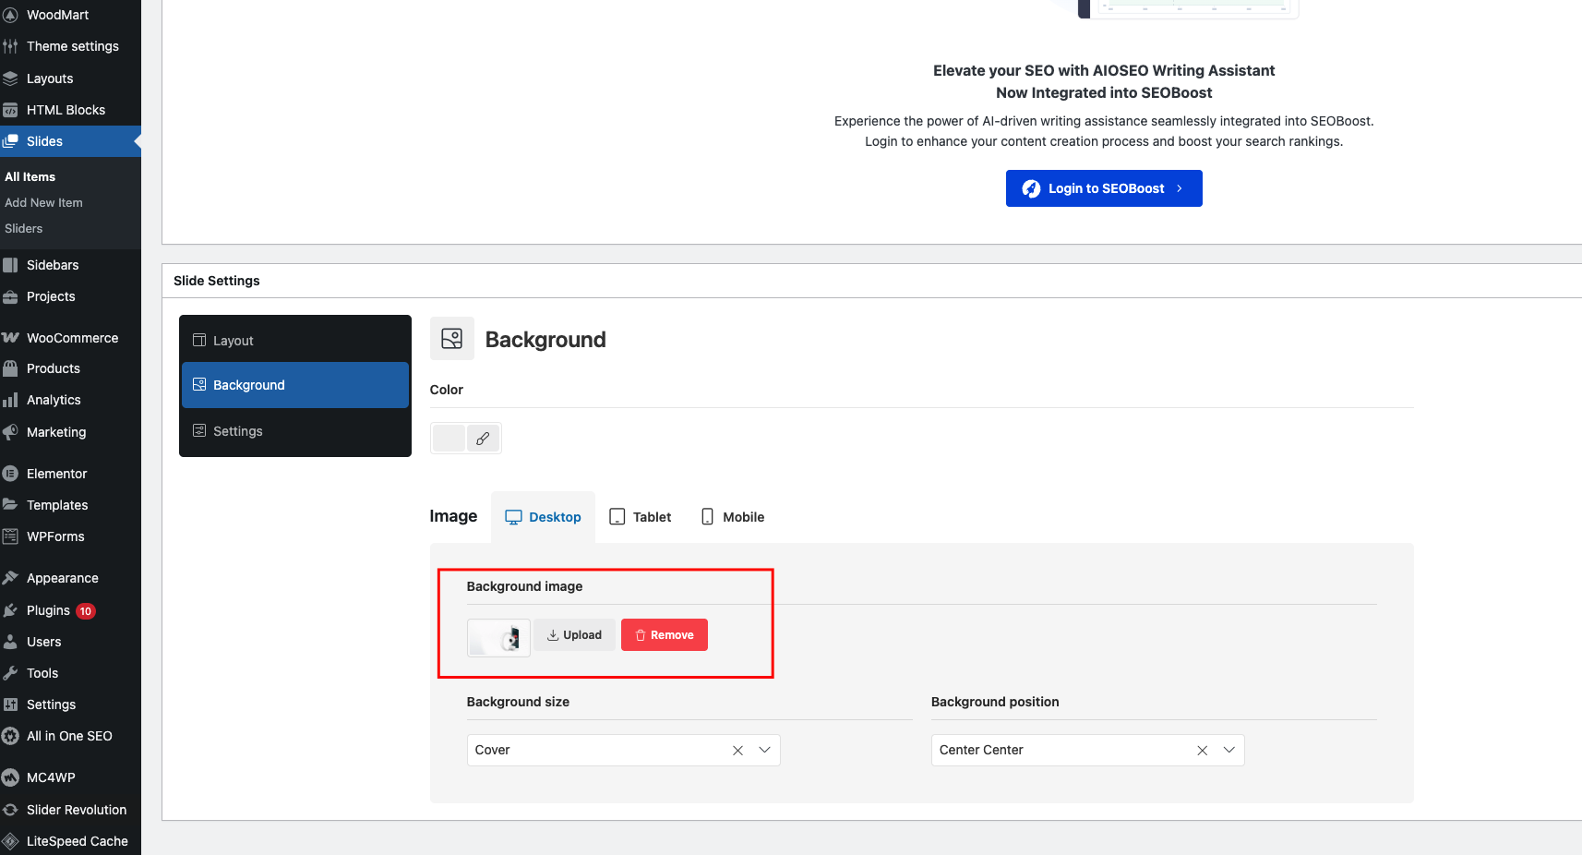Click the Appearance paintbrush icon

[10, 578]
